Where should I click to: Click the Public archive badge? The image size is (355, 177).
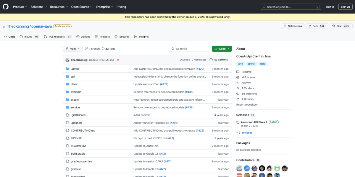[62, 26]
